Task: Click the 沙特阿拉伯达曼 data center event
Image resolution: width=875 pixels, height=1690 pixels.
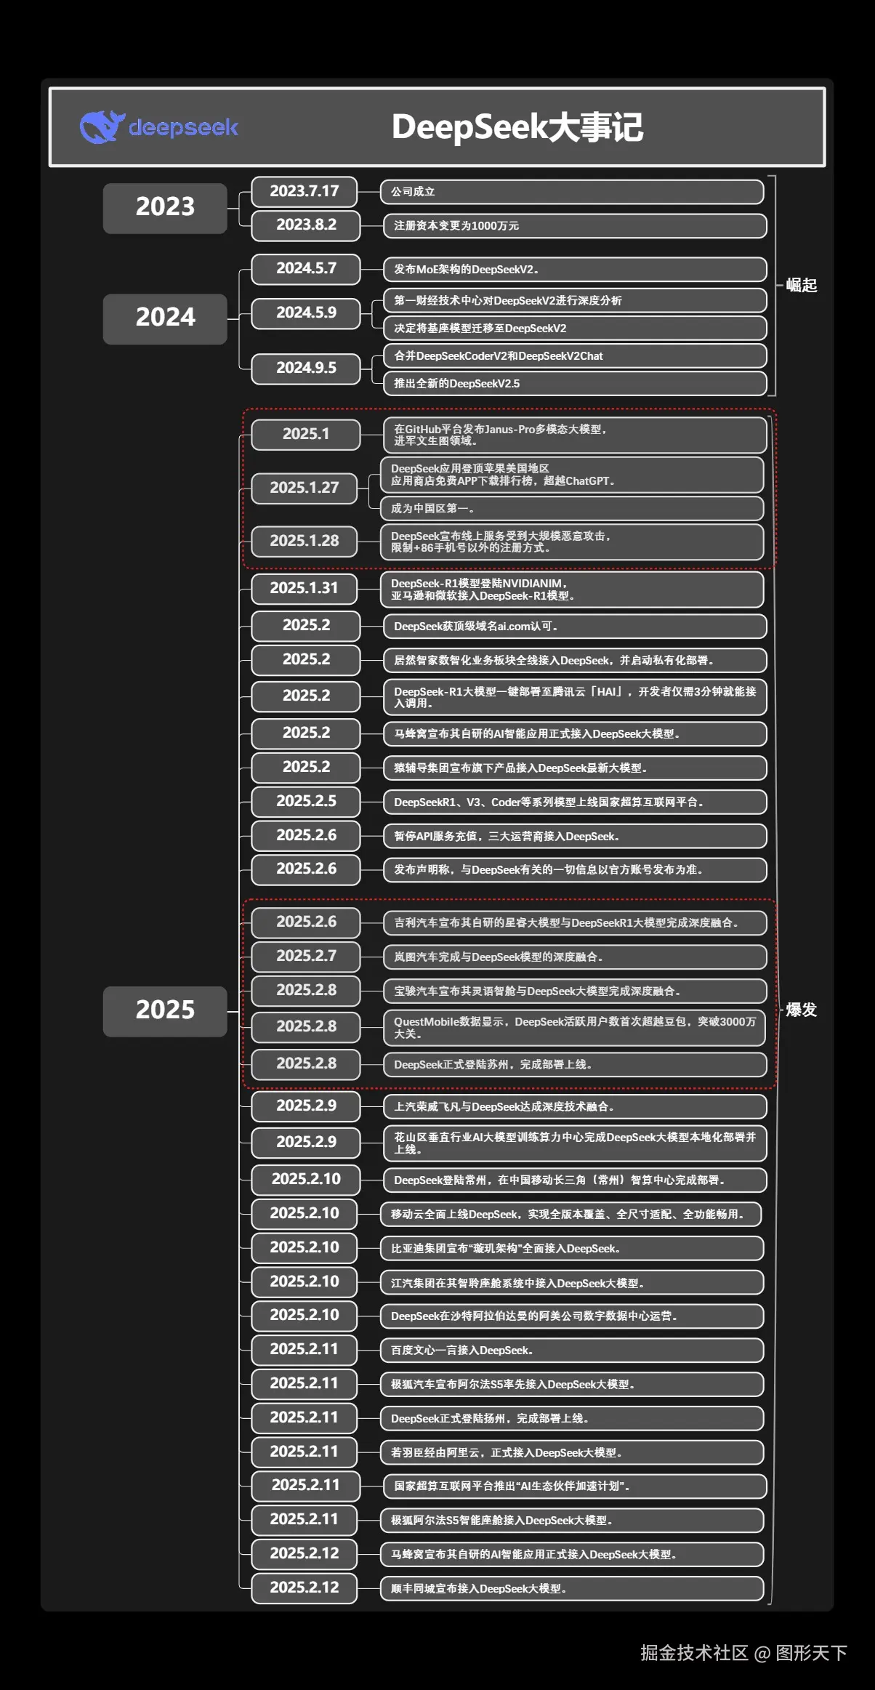Action: [572, 1316]
